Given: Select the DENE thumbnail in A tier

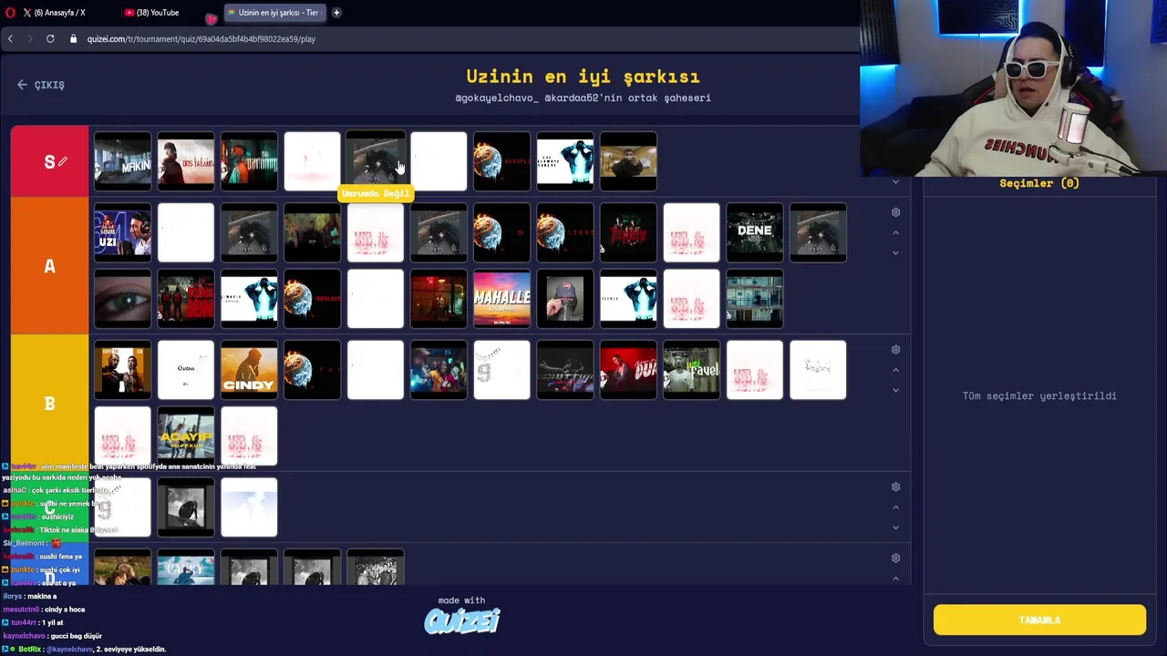Looking at the screenshot, I should click(x=755, y=232).
